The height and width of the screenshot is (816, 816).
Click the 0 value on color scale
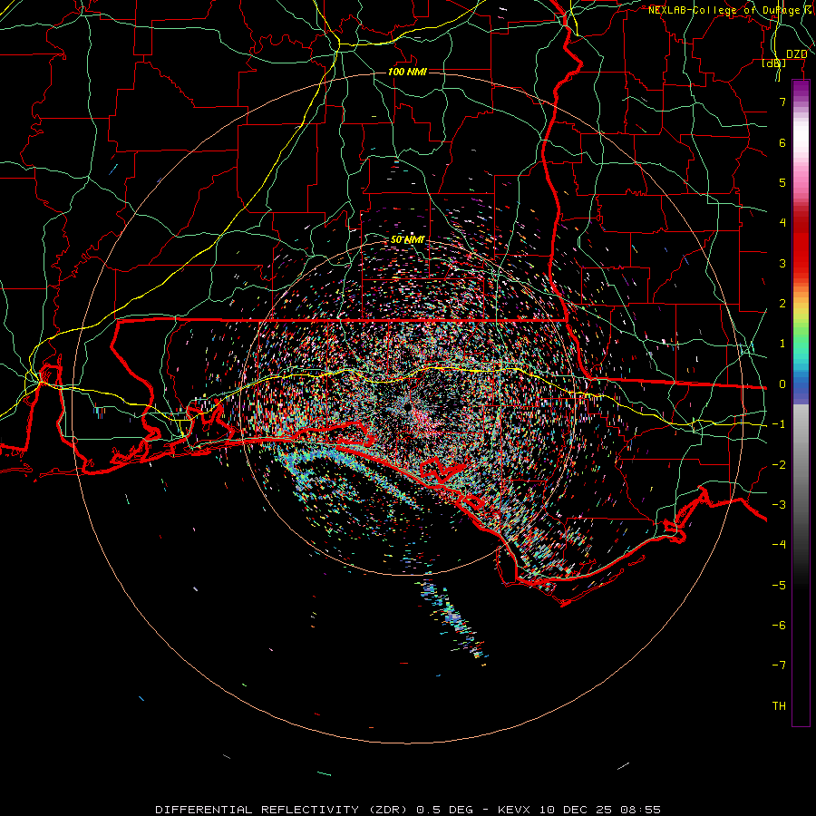point(782,384)
